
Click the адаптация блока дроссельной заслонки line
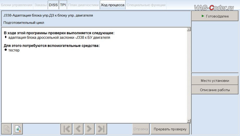59,38
